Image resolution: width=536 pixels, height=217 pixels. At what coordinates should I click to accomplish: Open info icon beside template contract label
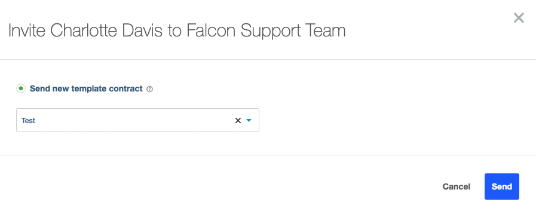pos(150,89)
